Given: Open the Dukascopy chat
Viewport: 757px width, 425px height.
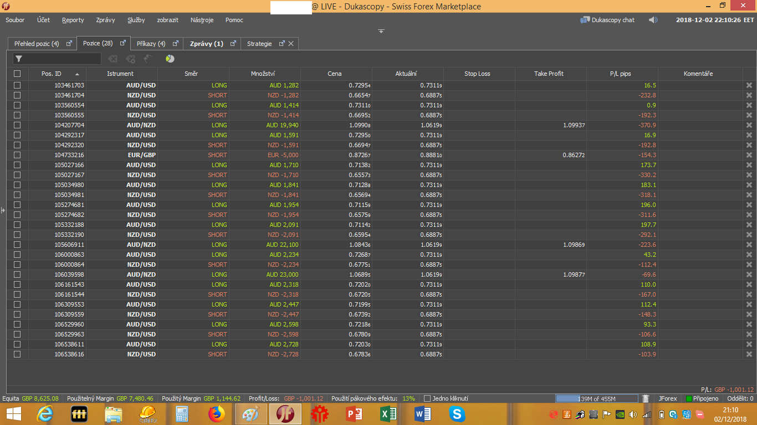Looking at the screenshot, I should tap(607, 20).
